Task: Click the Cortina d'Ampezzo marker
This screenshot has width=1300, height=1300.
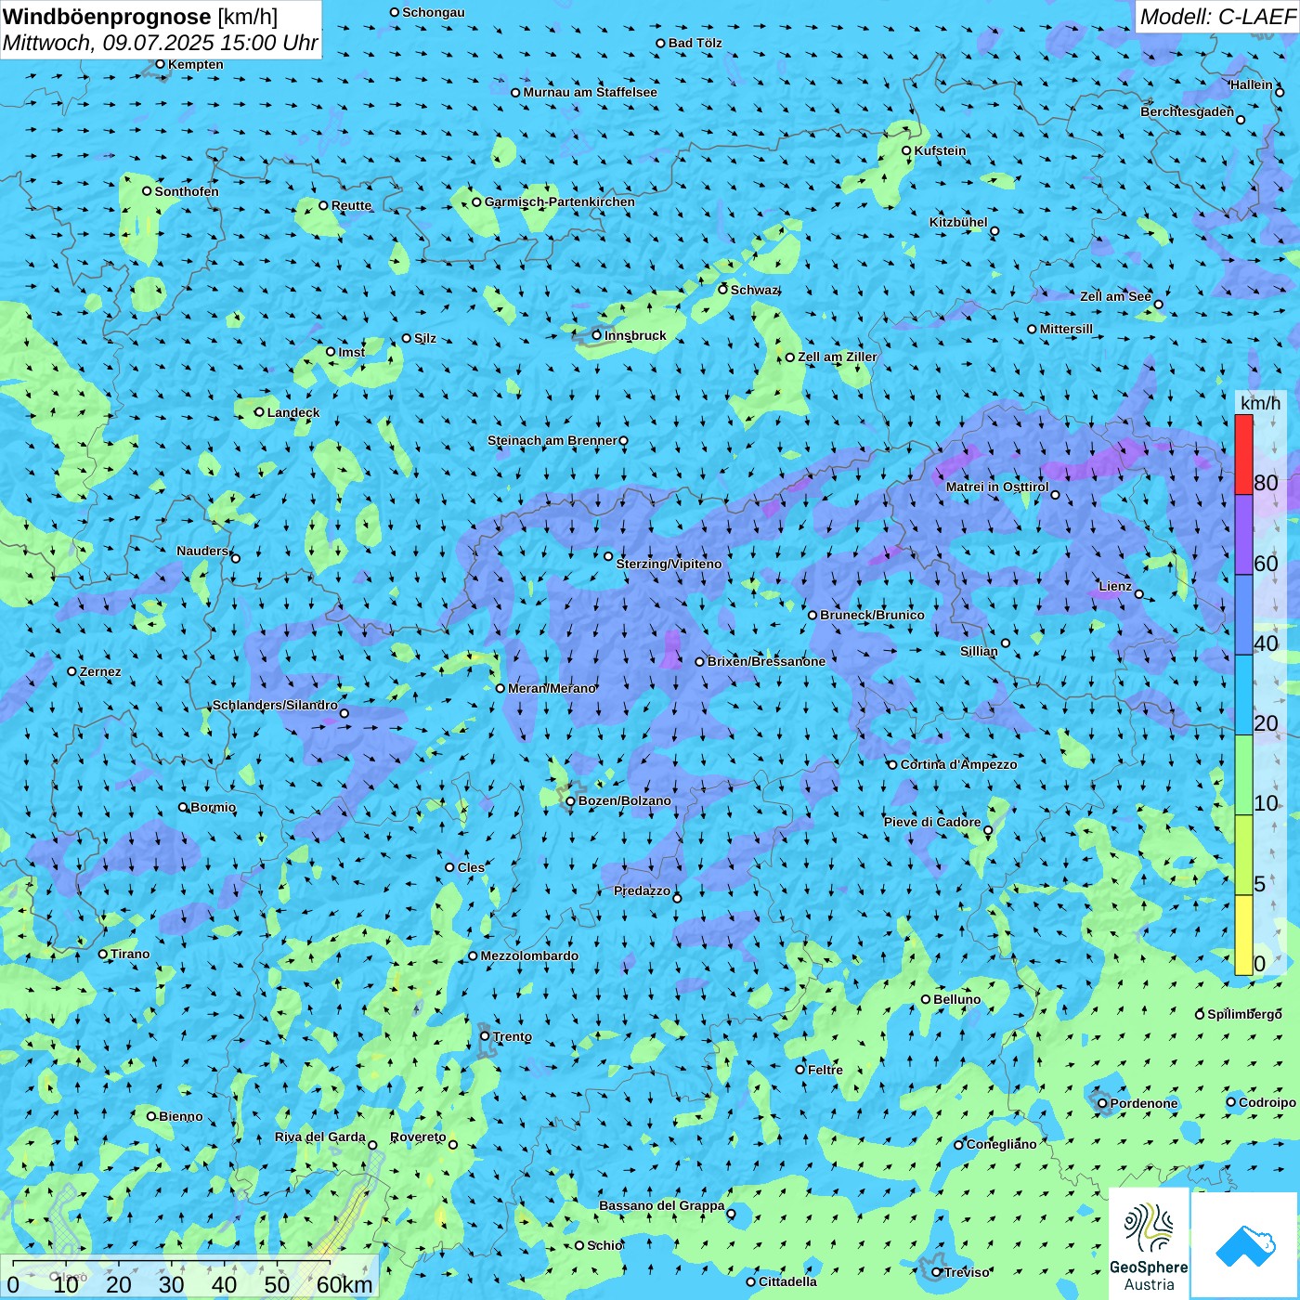Action: [892, 765]
